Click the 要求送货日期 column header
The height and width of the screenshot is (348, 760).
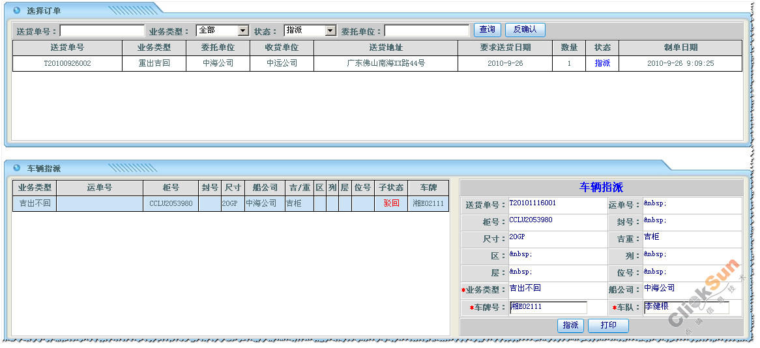(505, 48)
